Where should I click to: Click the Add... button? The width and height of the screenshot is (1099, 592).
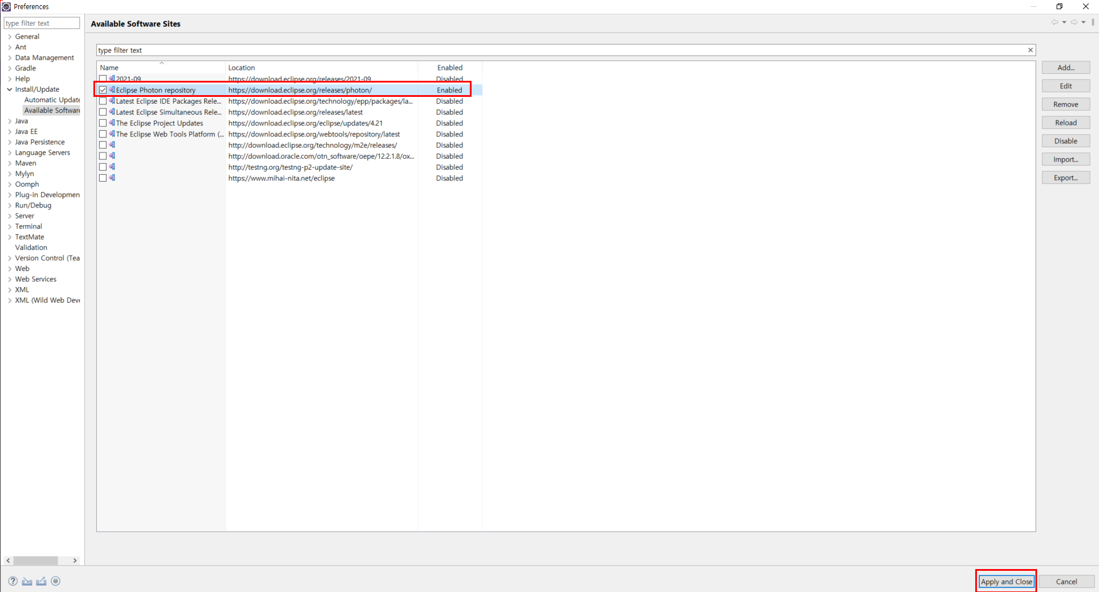point(1066,68)
